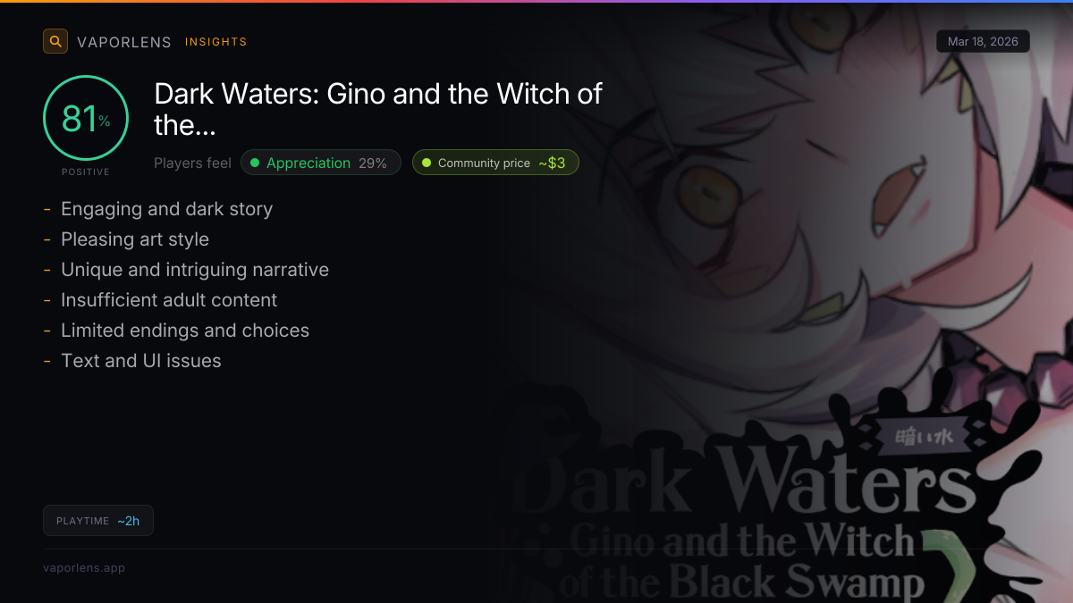The height and width of the screenshot is (603, 1073).
Task: Click the Community price ~$3 badge
Action: tap(495, 163)
